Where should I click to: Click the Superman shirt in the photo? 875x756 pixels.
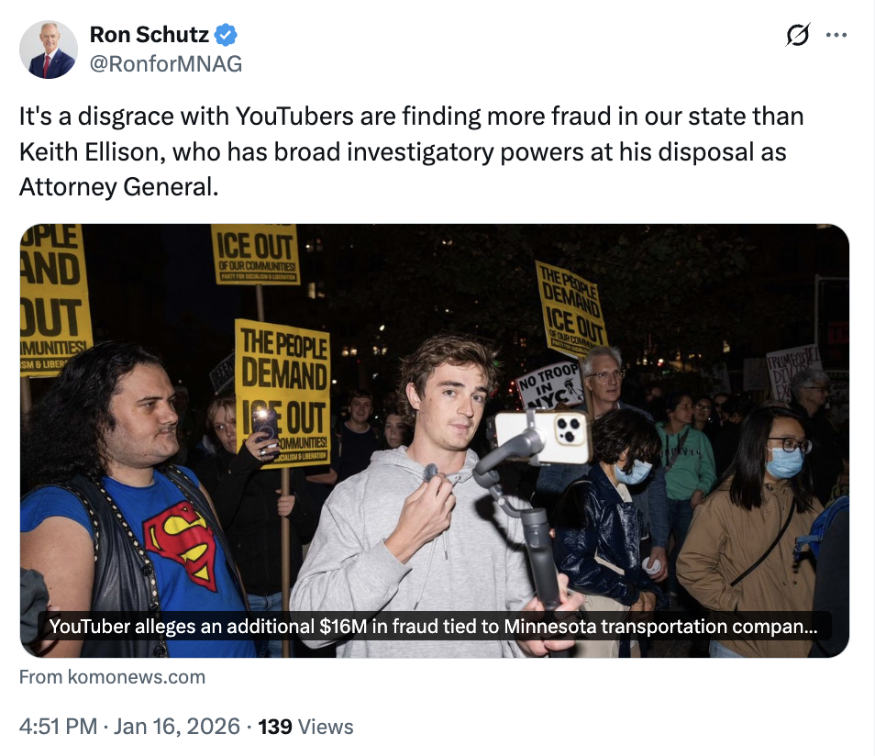(181, 544)
